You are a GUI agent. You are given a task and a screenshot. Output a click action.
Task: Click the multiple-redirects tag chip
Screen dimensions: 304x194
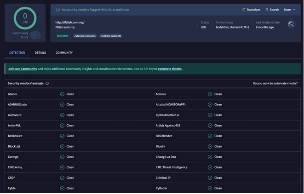[x=111, y=36]
